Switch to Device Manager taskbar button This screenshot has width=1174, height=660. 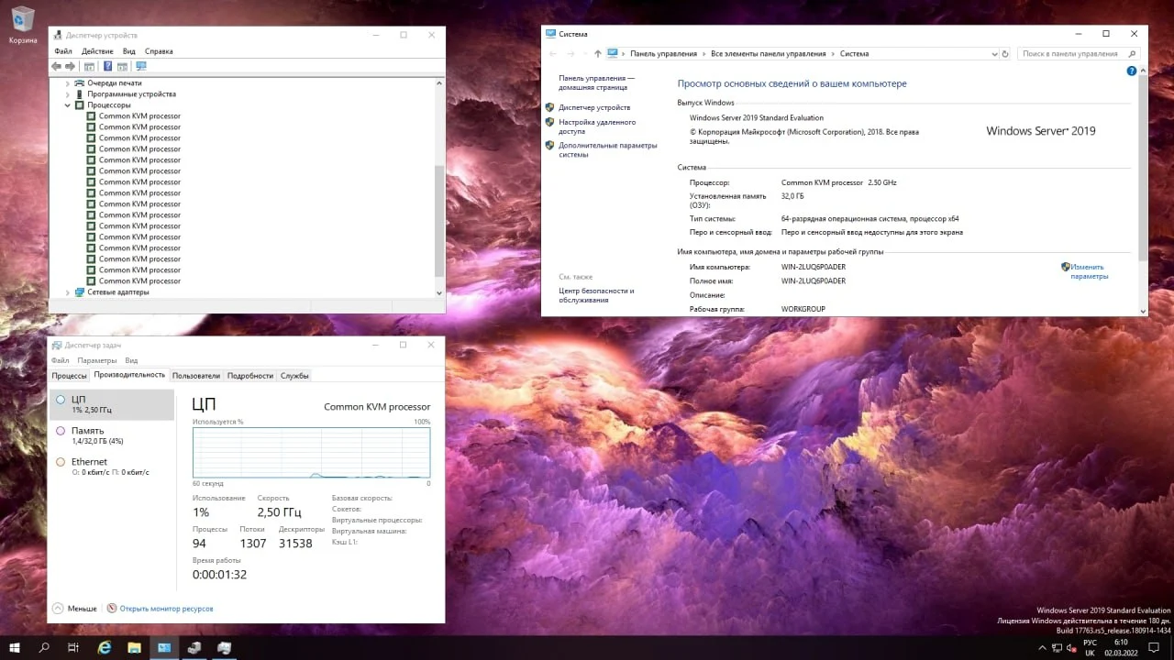pos(194,647)
